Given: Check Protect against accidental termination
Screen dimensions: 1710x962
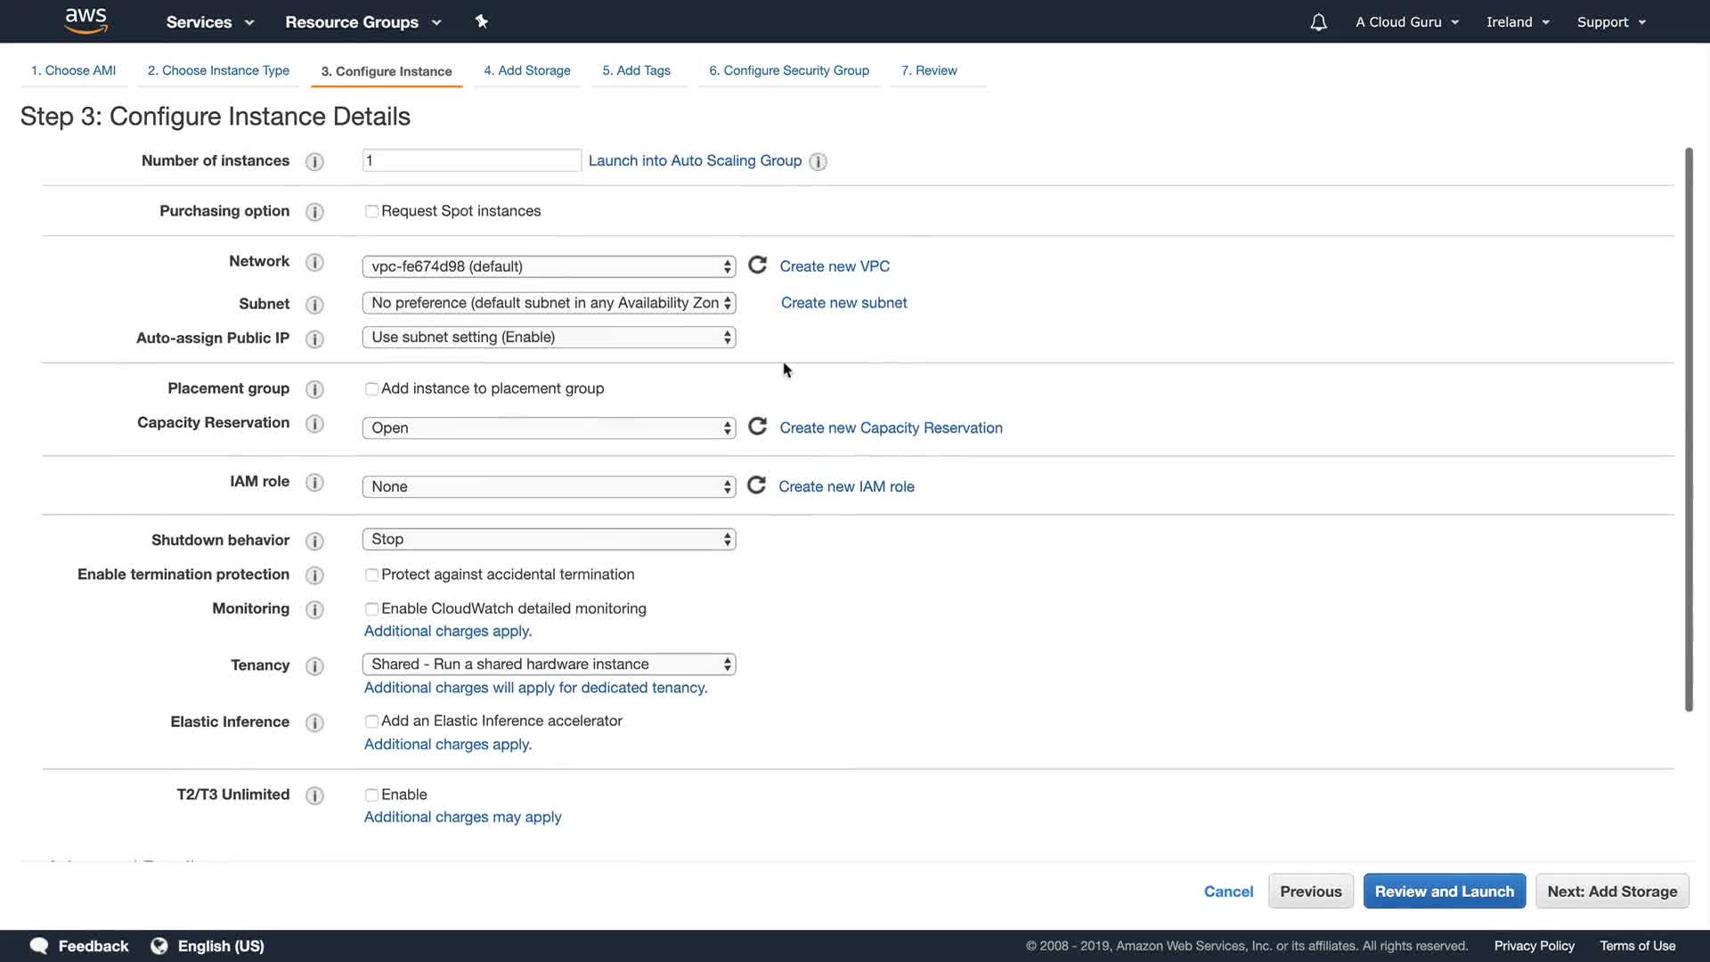Looking at the screenshot, I should [x=371, y=575].
